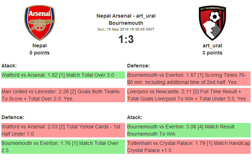Click the upper right Defence heading
The width and height of the screenshot is (252, 165).
tap(138, 66)
